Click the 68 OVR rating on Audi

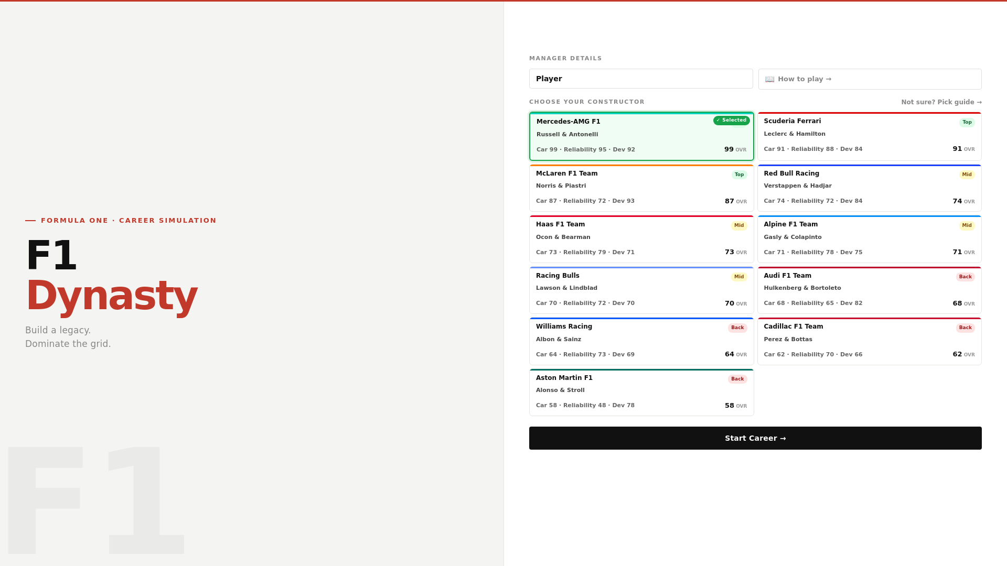pos(963,303)
